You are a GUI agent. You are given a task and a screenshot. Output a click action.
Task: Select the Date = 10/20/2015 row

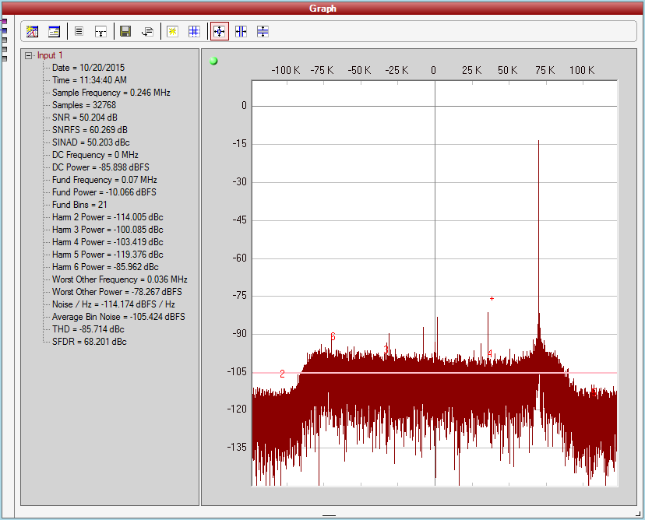tap(88, 68)
